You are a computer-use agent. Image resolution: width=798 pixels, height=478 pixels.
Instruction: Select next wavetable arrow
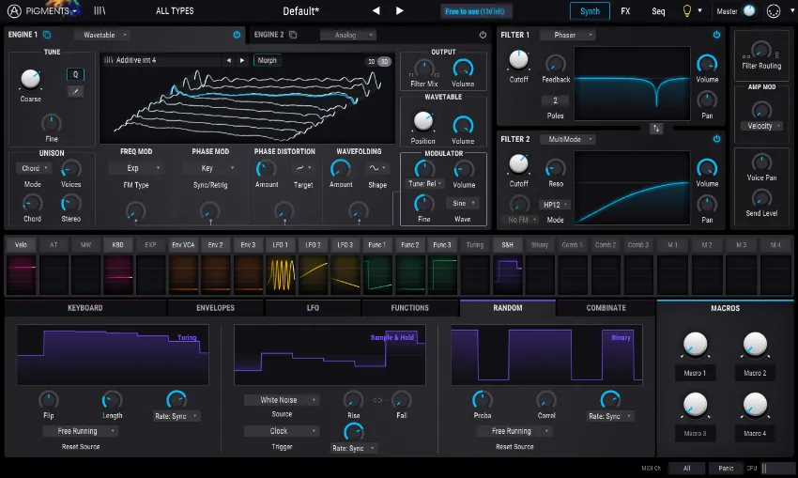242,60
